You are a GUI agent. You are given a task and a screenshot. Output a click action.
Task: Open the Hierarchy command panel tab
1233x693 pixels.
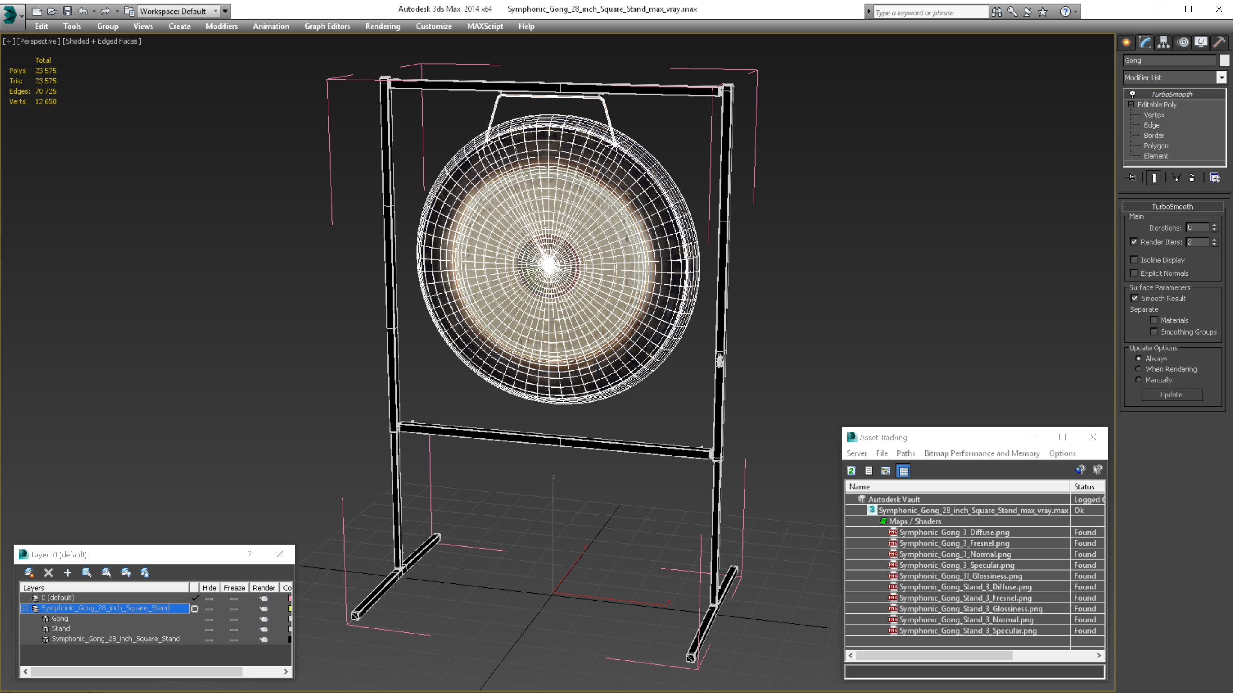click(1163, 42)
